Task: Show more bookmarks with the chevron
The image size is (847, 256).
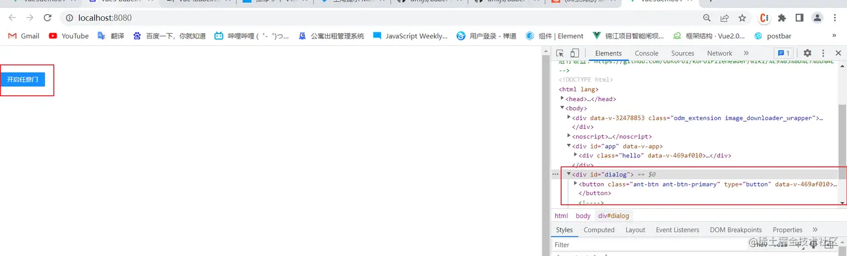Action: tap(834, 36)
